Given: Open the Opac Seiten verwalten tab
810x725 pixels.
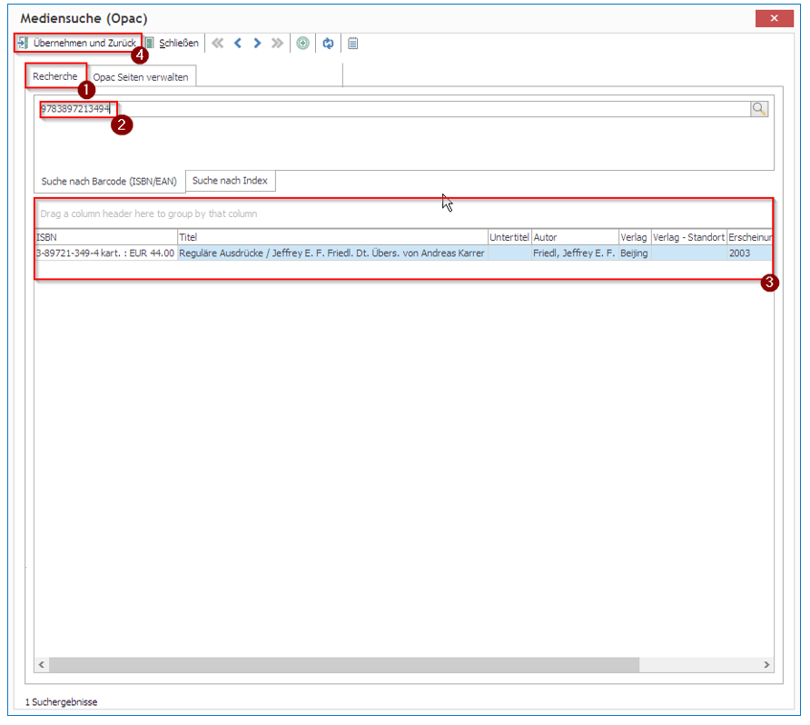Looking at the screenshot, I should click(x=141, y=77).
